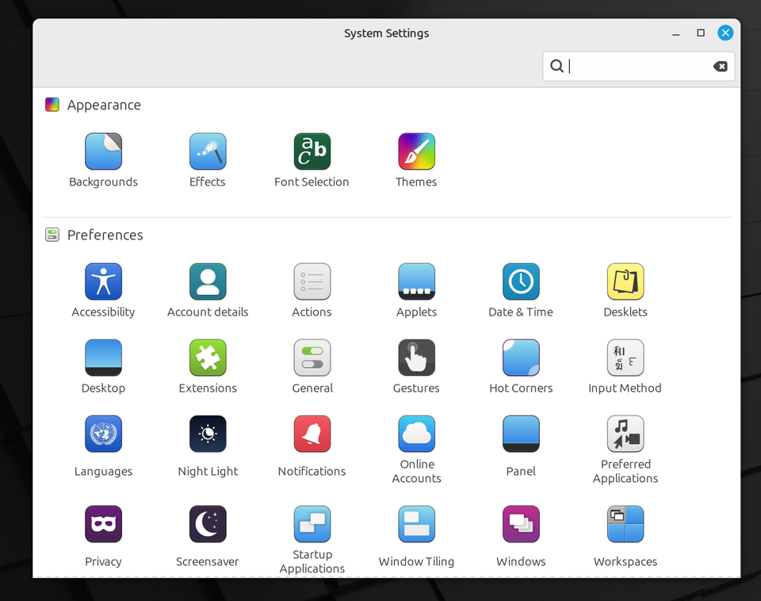Viewport: 761px width, 601px height.
Task: Open Date & Time settings
Action: pyautogui.click(x=521, y=281)
